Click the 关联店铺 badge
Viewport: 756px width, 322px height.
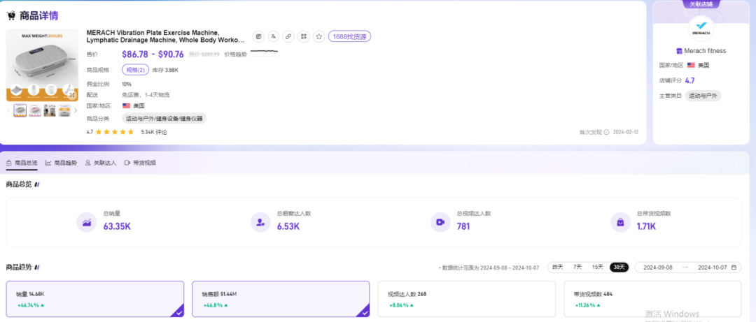[701, 4]
